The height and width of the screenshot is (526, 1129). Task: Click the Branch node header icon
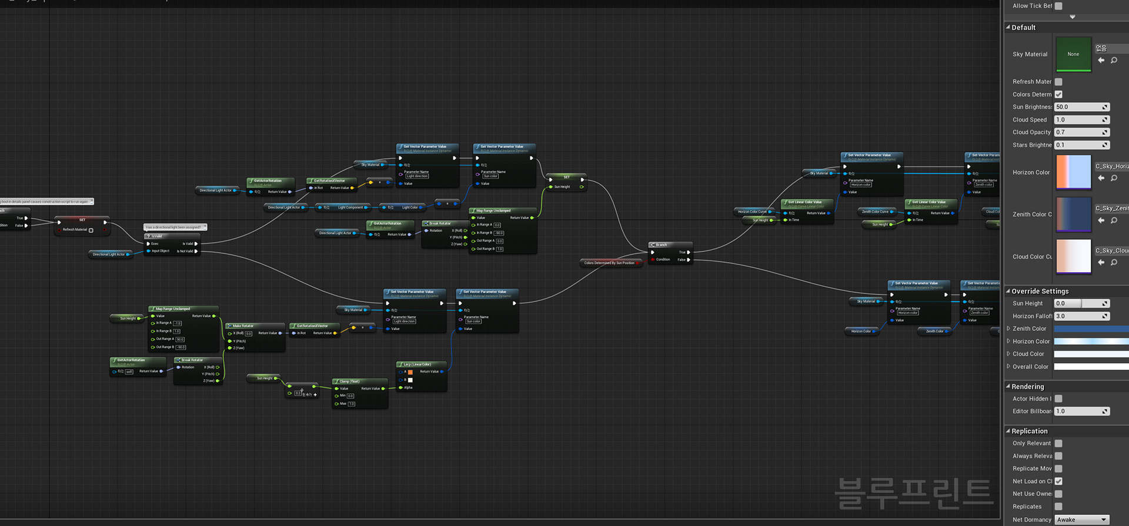point(653,244)
